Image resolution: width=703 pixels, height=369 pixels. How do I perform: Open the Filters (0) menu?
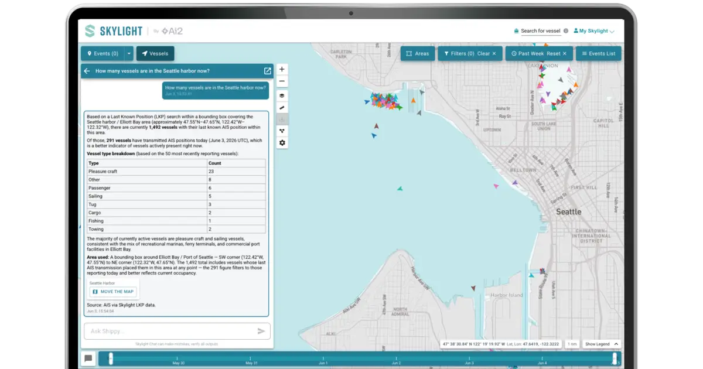(x=459, y=53)
